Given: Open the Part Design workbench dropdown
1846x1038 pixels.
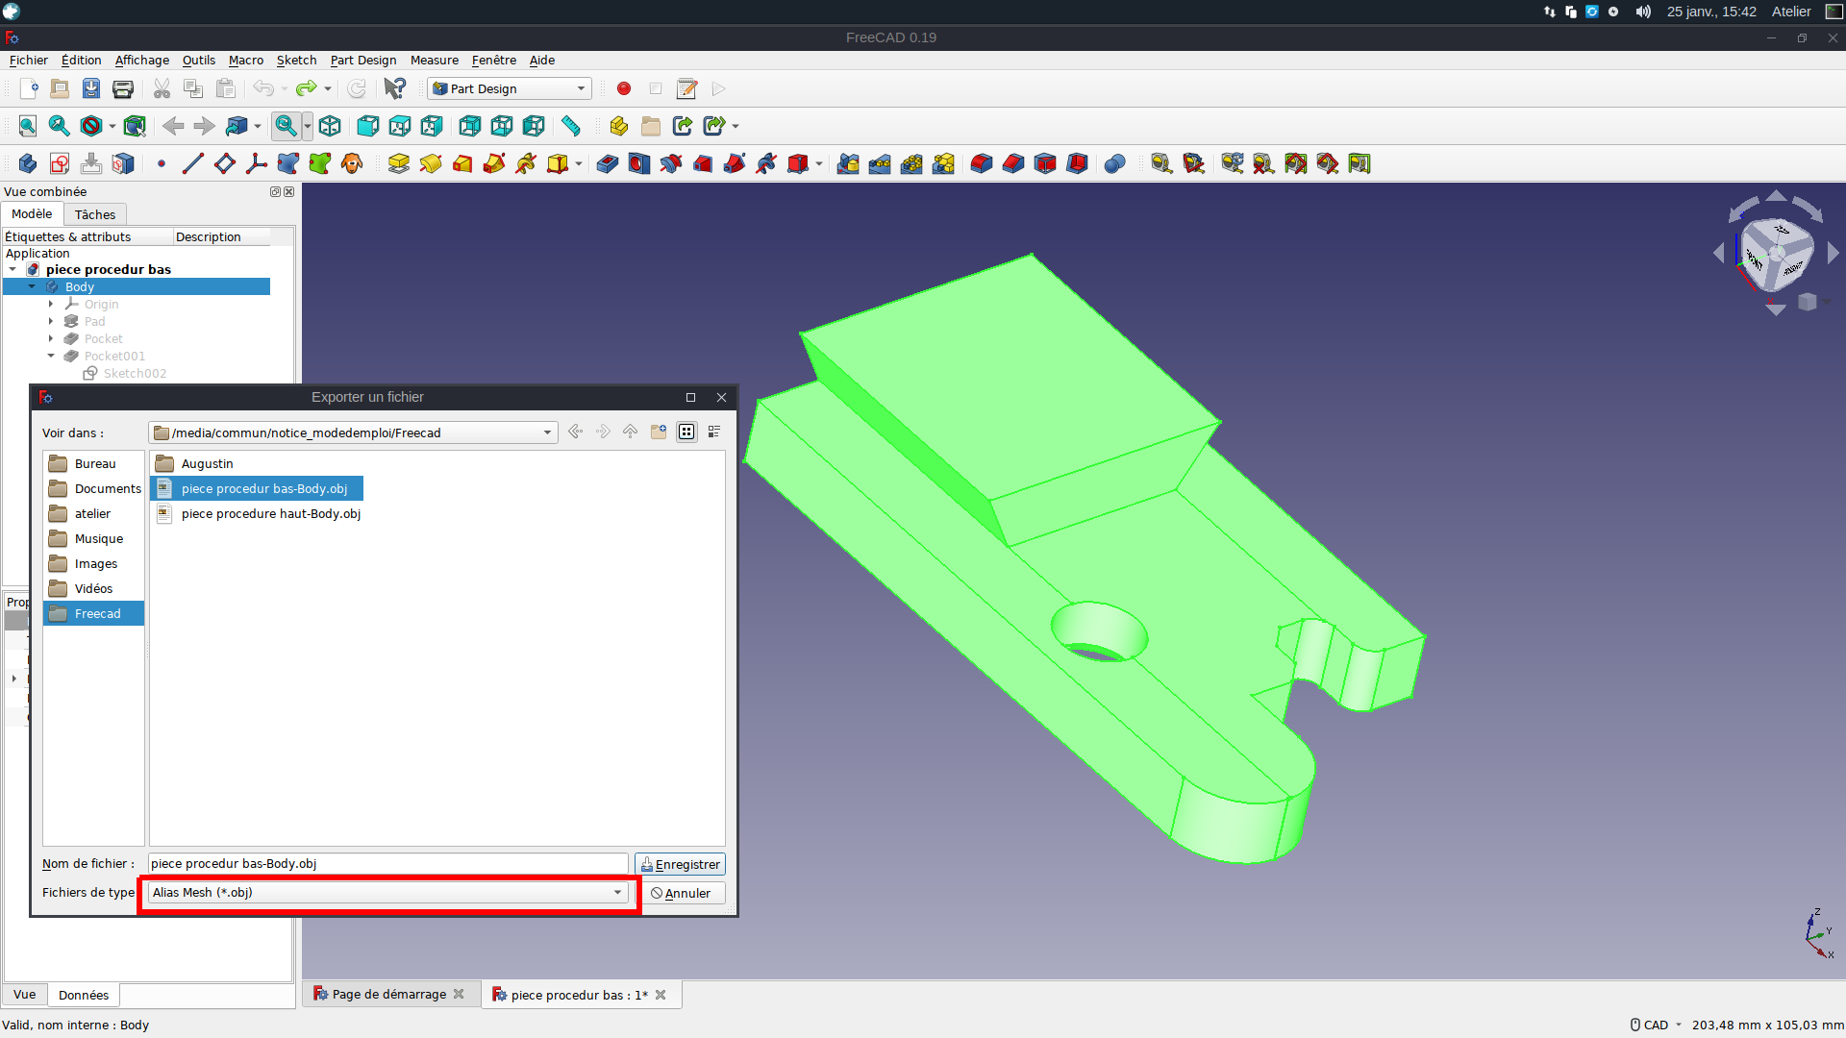Looking at the screenshot, I should click(510, 88).
